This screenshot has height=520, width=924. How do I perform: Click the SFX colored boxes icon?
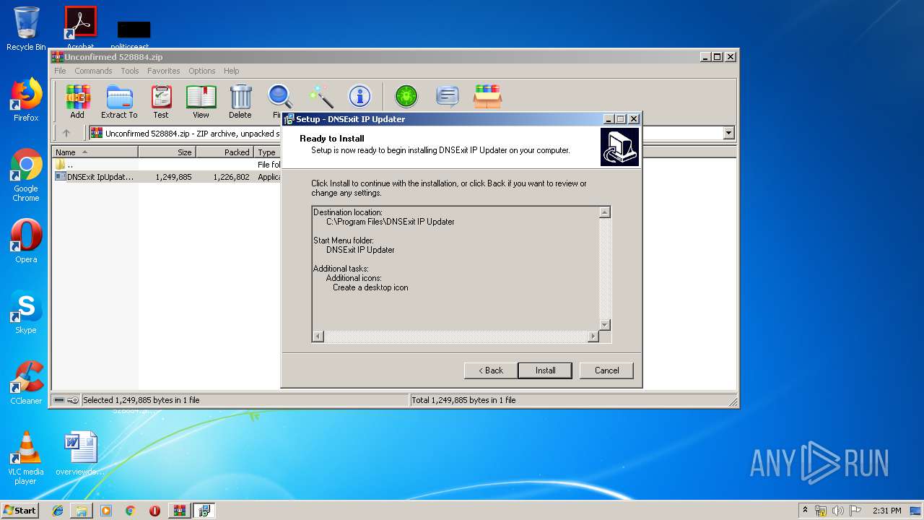pos(487,97)
